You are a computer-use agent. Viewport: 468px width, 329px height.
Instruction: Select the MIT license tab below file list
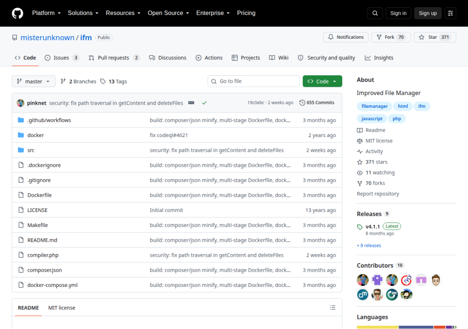click(62, 308)
